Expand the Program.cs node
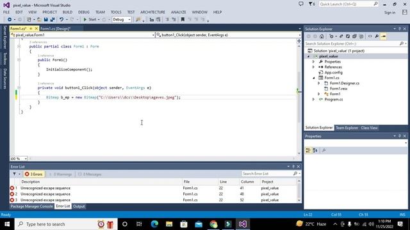 [x=313, y=100]
